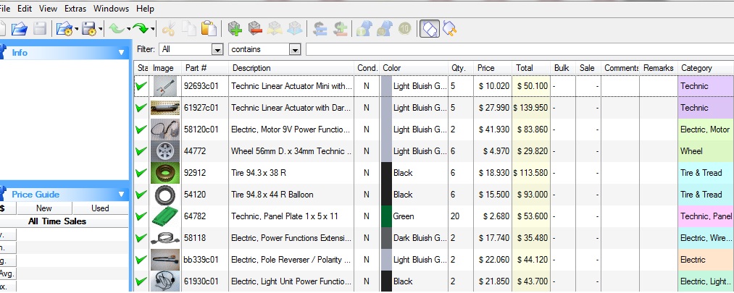Open the View menu
The height and width of the screenshot is (293, 734).
pos(49,9)
